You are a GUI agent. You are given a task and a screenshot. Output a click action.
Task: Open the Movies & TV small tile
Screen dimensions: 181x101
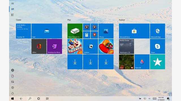(x=87, y=27)
